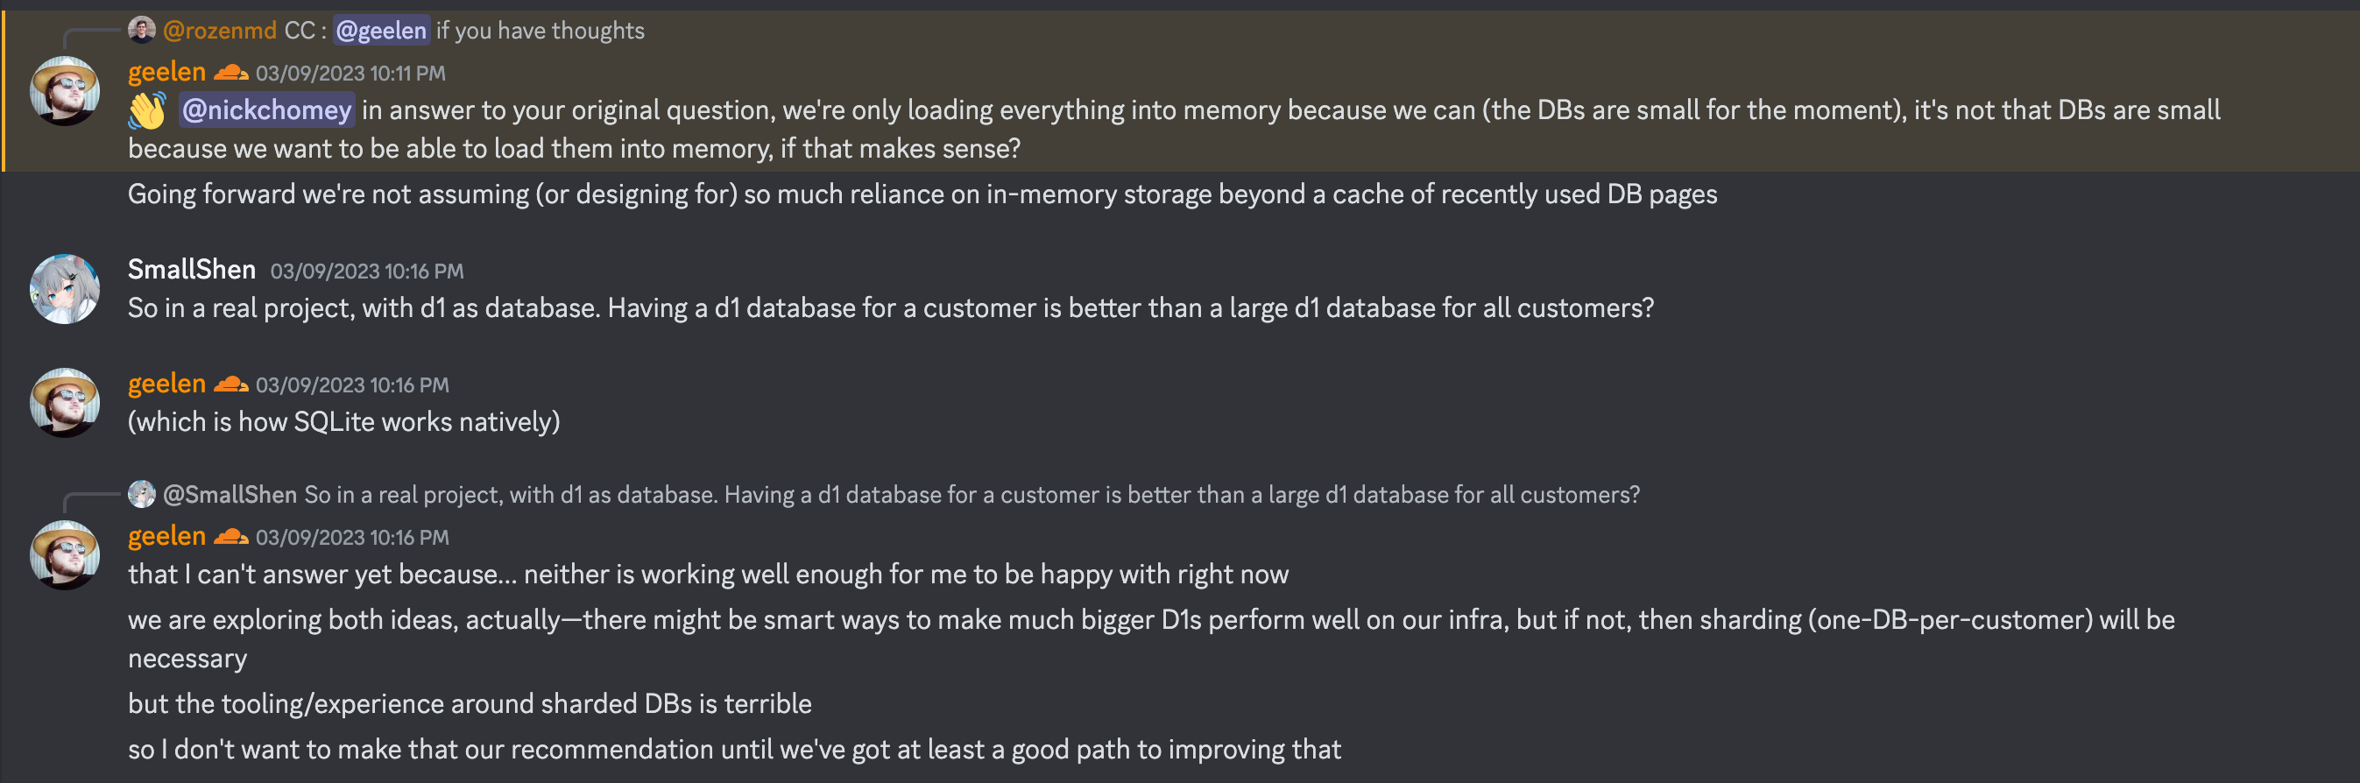Click the @rozenmd name in the reply preview

[x=220, y=32]
